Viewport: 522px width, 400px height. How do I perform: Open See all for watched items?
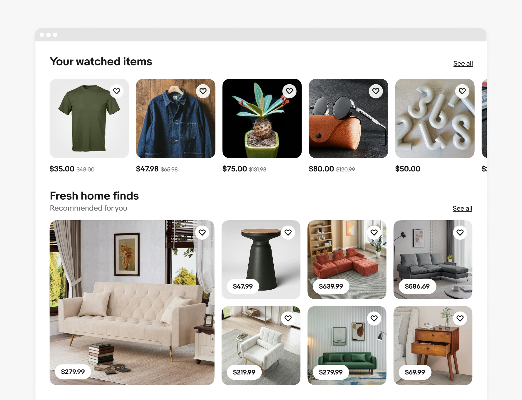463,63
